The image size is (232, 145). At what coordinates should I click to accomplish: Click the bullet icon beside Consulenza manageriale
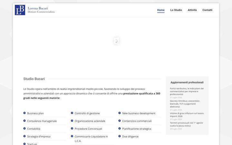tap(24, 121)
